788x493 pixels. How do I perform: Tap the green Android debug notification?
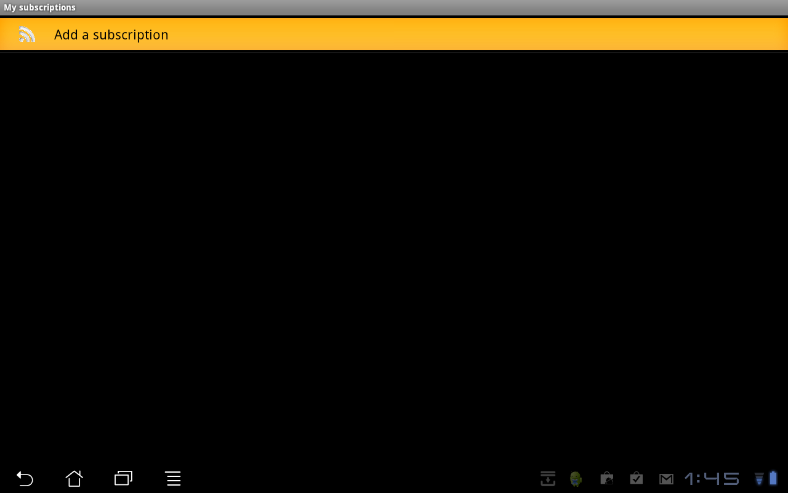[x=576, y=478]
